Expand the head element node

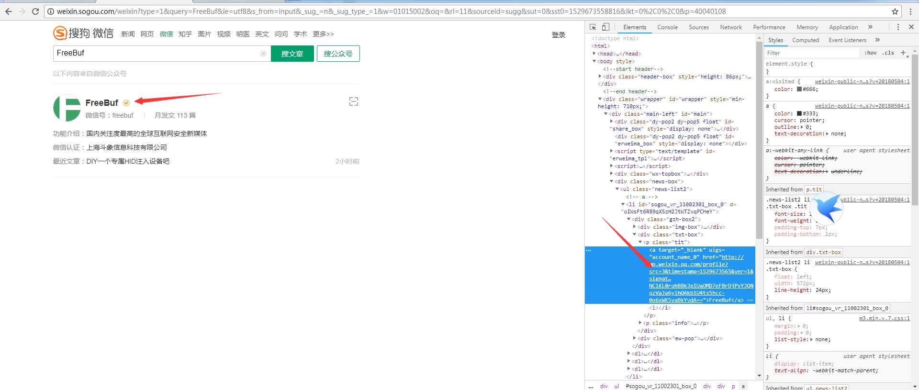tap(594, 54)
